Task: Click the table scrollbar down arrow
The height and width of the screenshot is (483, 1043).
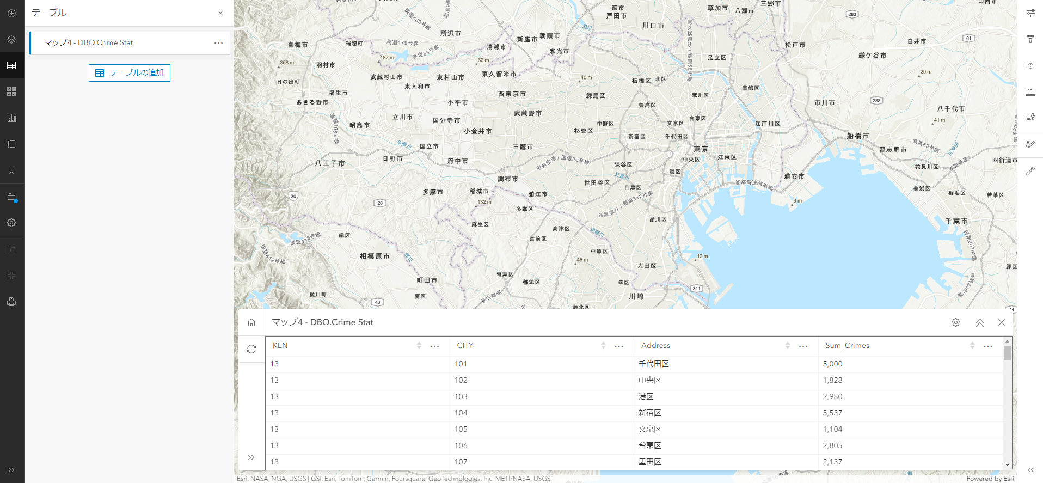Action: [1007, 465]
